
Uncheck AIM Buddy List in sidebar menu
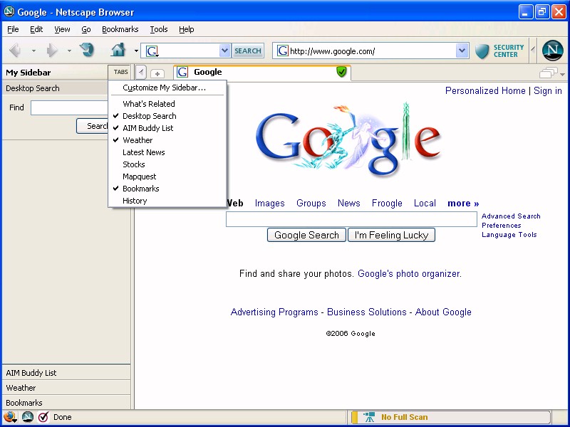click(x=167, y=128)
